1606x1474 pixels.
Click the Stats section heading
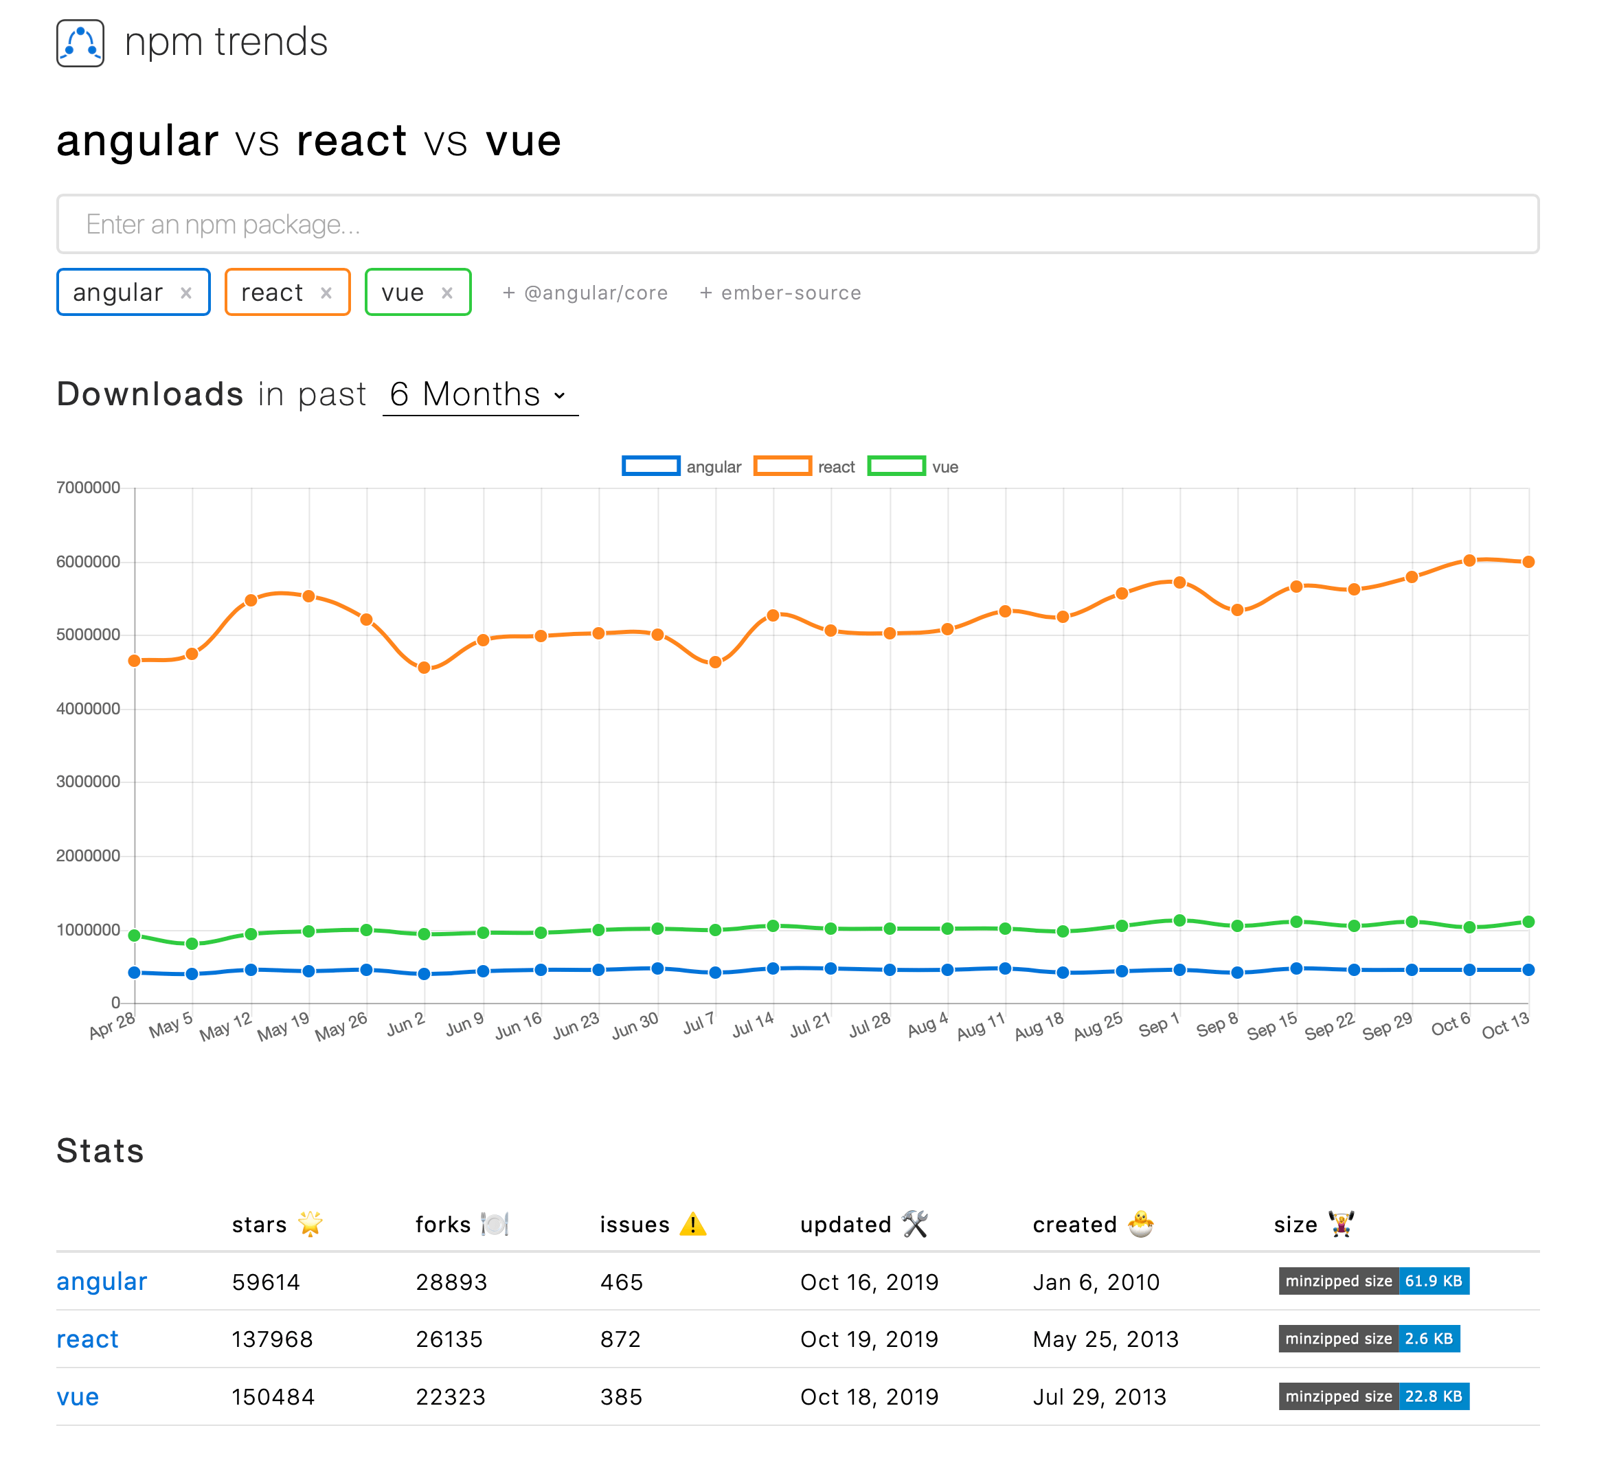coord(100,1150)
